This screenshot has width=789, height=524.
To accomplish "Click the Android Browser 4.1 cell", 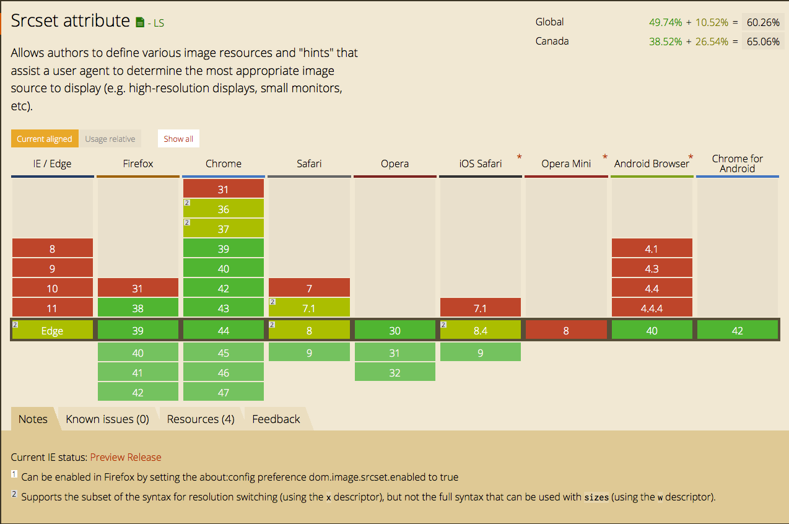I will [652, 248].
